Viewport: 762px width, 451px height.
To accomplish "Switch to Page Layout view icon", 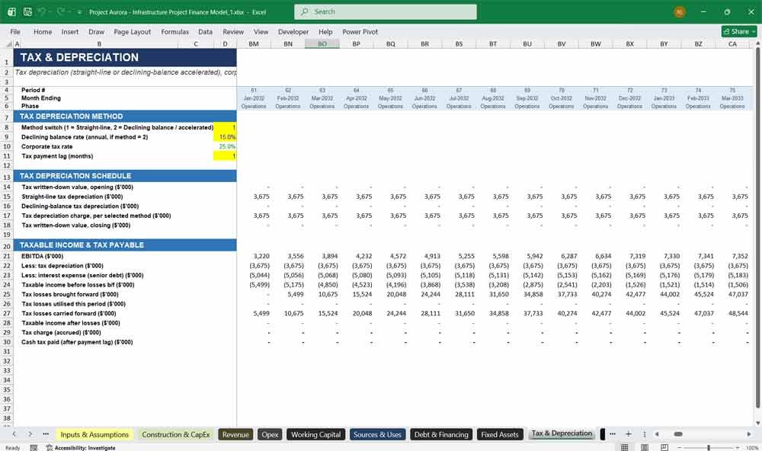I will coord(645,447).
